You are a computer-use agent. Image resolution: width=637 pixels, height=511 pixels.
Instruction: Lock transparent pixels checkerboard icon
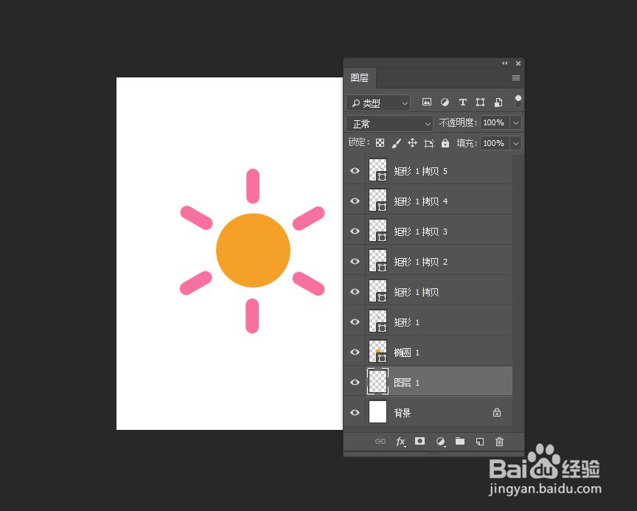pyautogui.click(x=380, y=143)
